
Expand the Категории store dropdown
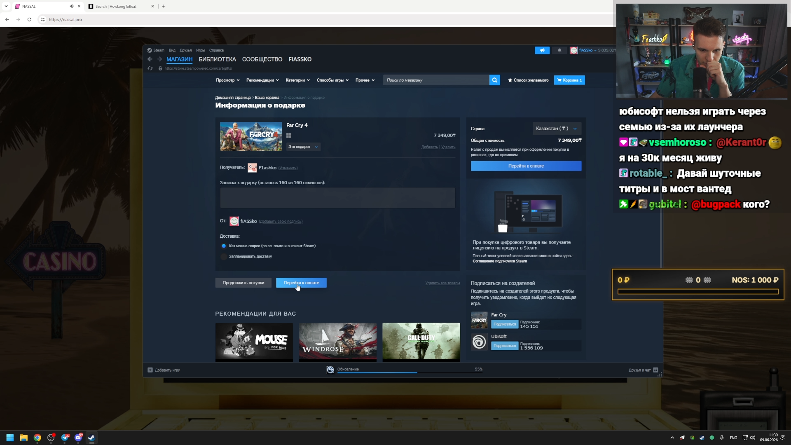298,80
